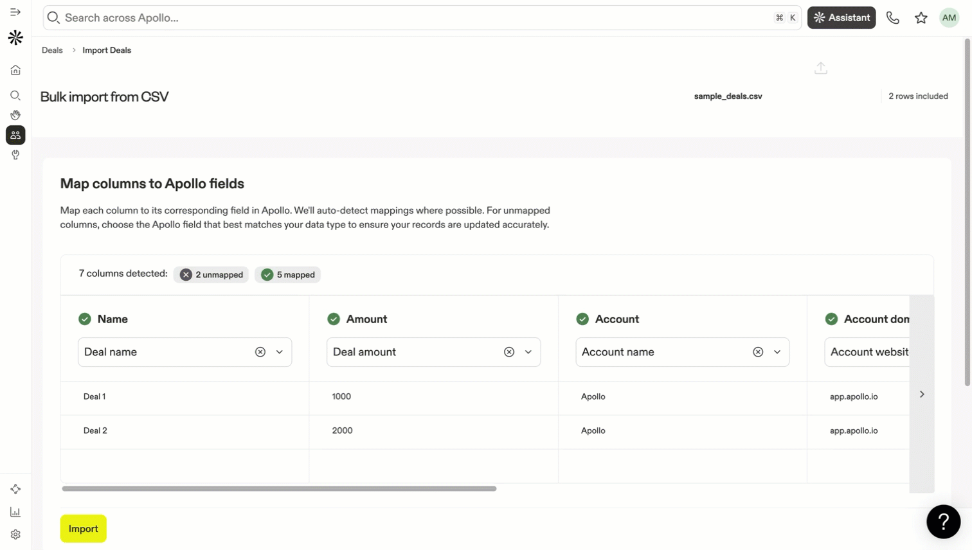
Task: Open the Home sidebar icon
Action: [x=15, y=70]
